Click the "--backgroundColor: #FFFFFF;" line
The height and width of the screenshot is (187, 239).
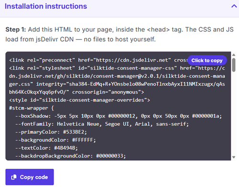[55, 140]
